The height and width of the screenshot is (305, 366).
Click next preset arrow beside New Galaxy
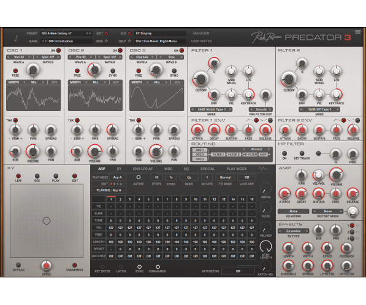click(90, 33)
